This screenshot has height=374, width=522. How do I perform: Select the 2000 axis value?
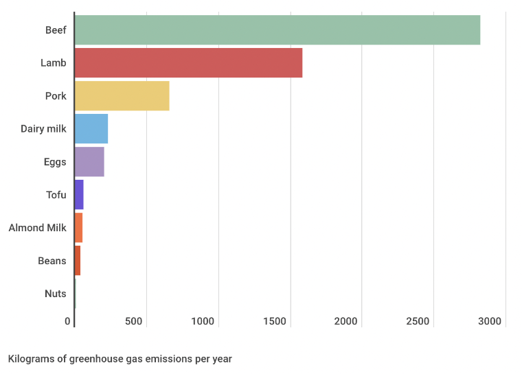click(x=346, y=322)
